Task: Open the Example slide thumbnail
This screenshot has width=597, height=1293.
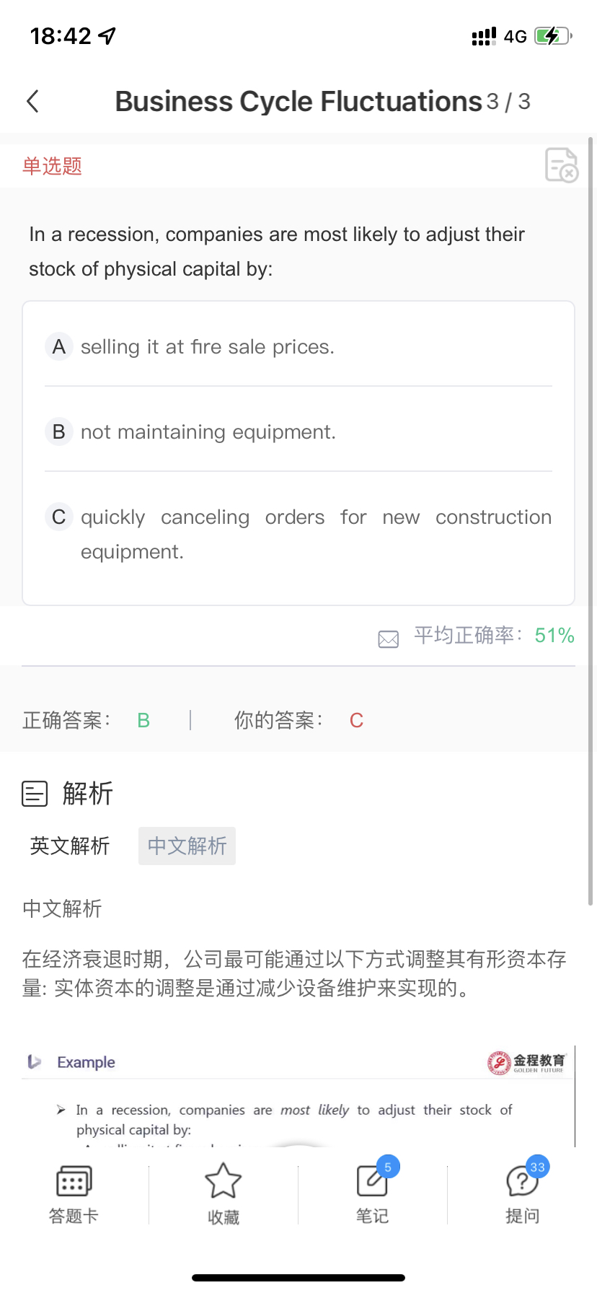Action: click(x=298, y=1097)
